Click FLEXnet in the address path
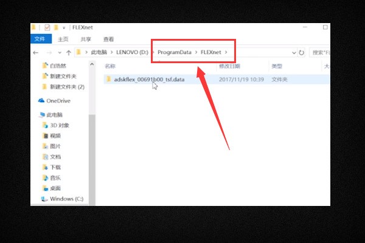Viewport: 365px width, 243px height. [211, 52]
